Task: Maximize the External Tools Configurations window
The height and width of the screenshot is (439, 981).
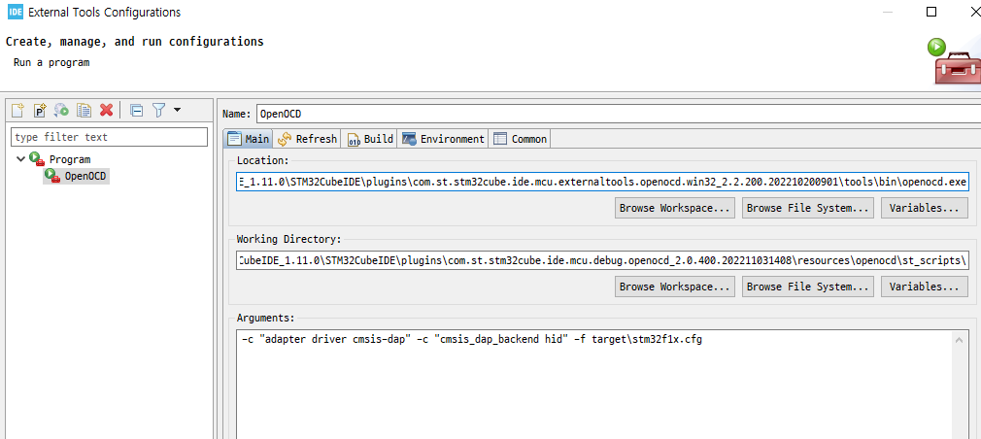Action: (930, 12)
